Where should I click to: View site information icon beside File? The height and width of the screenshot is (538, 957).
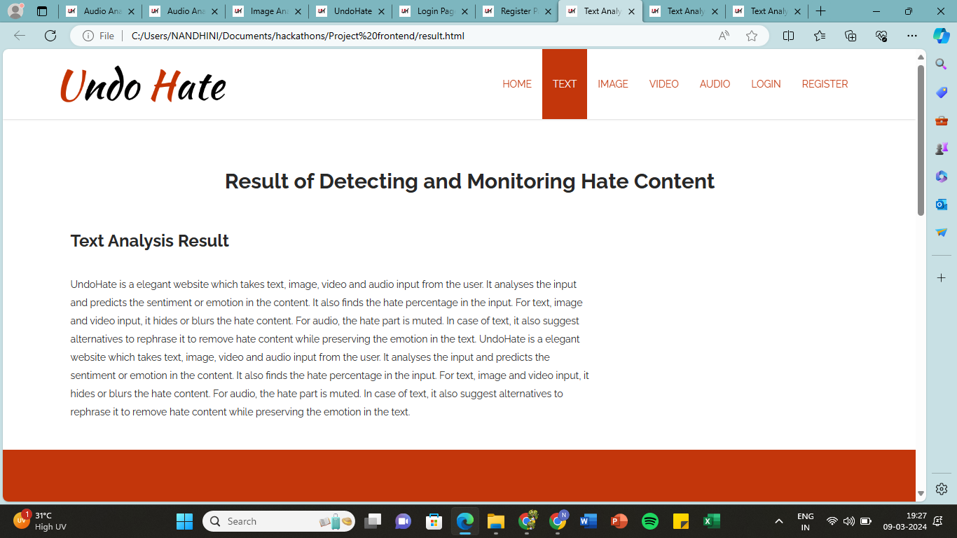88,36
